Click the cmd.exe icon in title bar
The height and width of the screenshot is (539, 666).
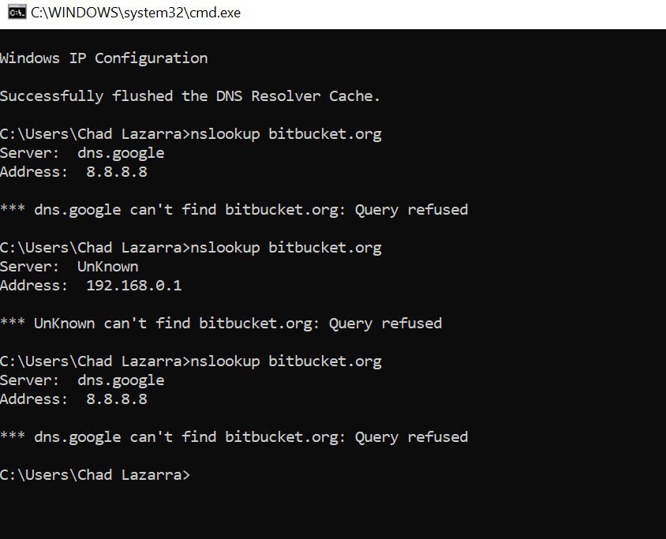pos(17,13)
